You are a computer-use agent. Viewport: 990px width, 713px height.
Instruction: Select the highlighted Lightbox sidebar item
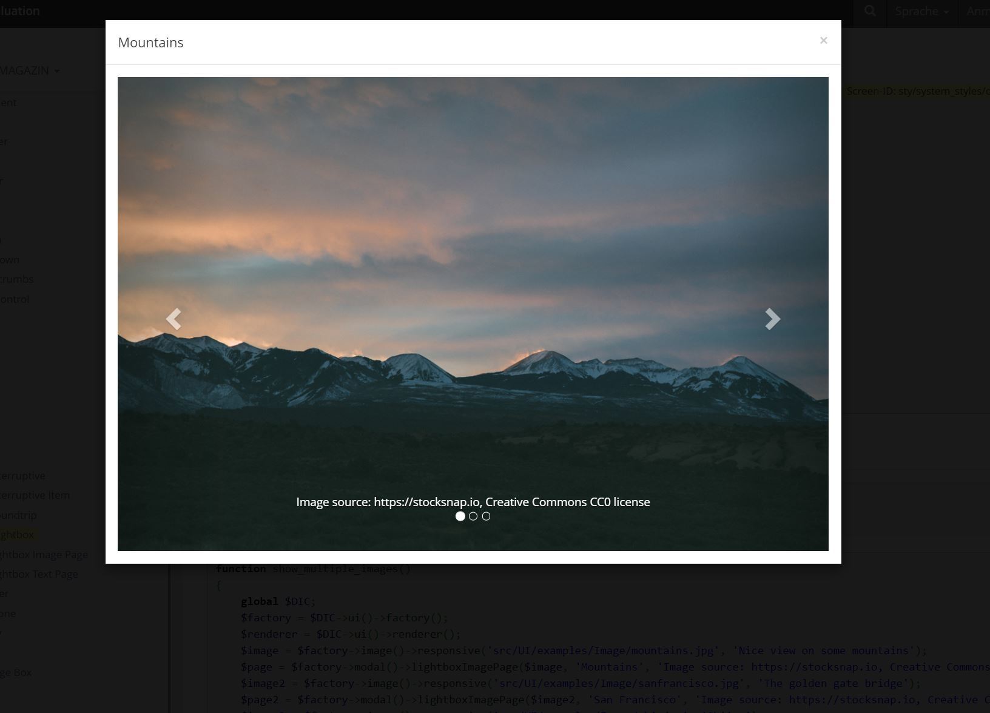17,535
